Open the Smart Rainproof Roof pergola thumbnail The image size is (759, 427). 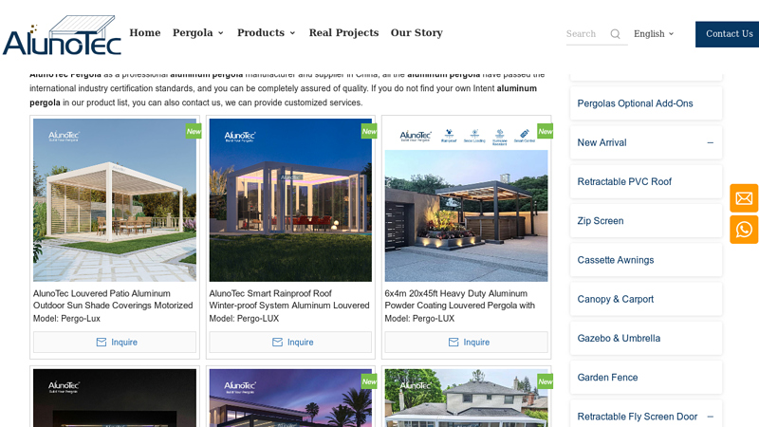[290, 200]
